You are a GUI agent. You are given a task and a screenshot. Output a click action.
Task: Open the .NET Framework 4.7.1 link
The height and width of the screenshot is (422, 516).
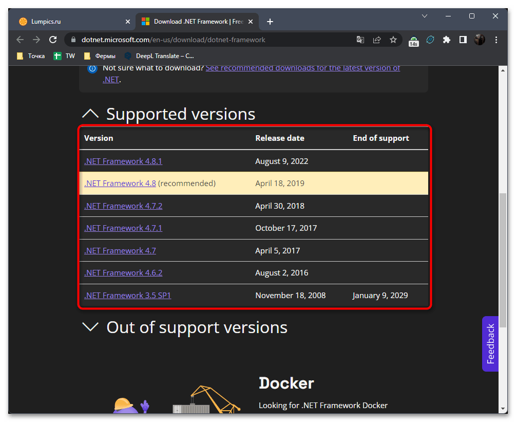(123, 228)
